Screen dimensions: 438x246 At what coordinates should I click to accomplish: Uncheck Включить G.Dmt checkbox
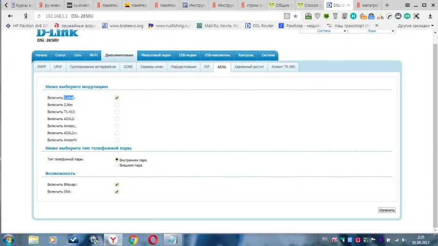click(117, 98)
